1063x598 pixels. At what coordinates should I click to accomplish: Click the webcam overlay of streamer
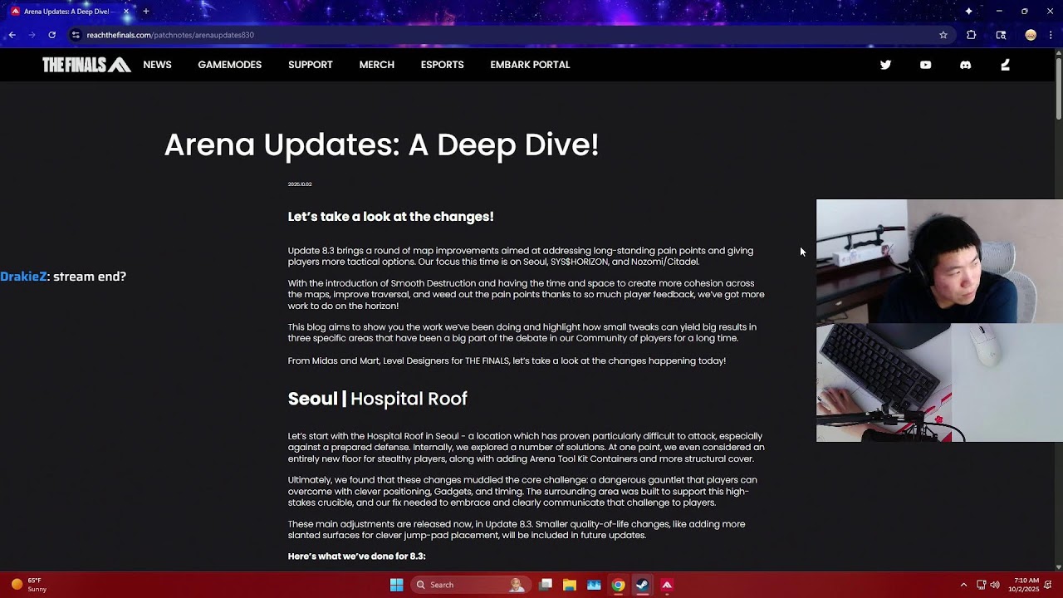pos(939,261)
